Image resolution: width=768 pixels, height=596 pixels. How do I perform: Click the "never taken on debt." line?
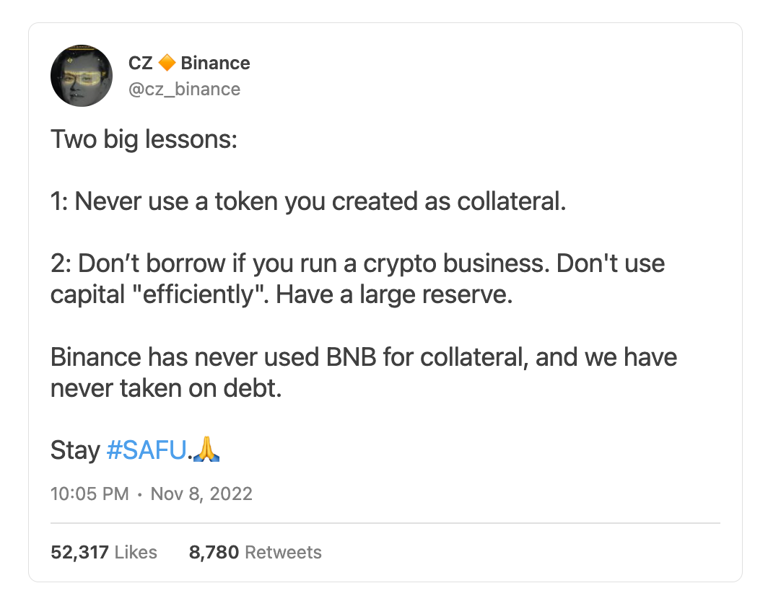pyautogui.click(x=165, y=388)
